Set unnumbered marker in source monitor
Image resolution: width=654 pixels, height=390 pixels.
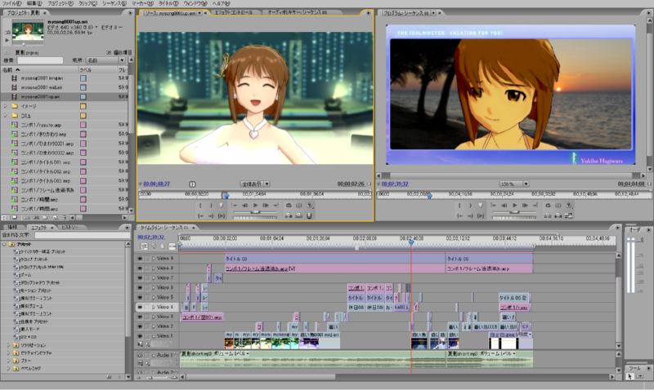pos(222,205)
